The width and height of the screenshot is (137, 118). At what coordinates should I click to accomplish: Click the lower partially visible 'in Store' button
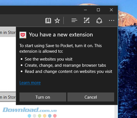[x=8, y=97]
